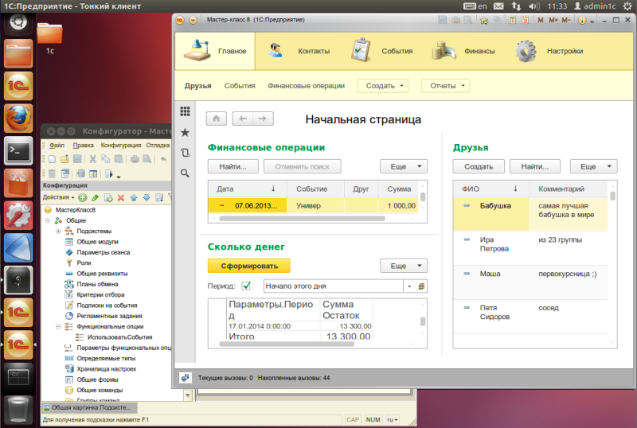
Task: Select Роли in configuration tree
Action: click(84, 263)
